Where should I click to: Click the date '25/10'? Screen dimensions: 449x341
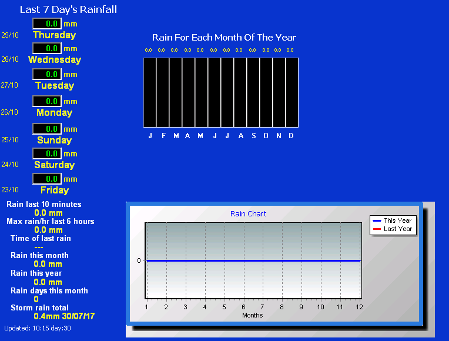10,140
